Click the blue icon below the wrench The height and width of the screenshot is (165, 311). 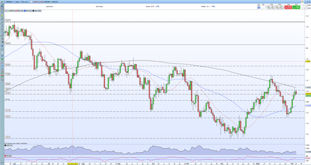259,8
